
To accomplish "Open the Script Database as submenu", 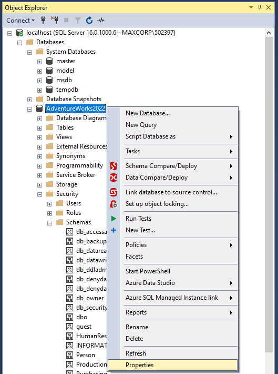I will click(173, 136).
